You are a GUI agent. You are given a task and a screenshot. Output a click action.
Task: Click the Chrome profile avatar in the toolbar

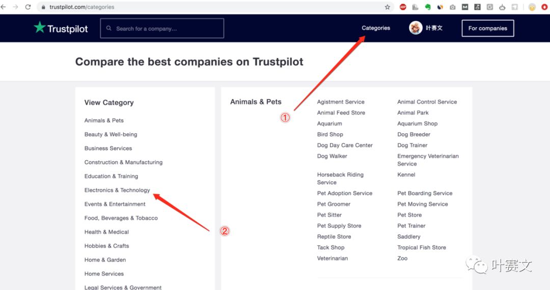click(x=532, y=7)
